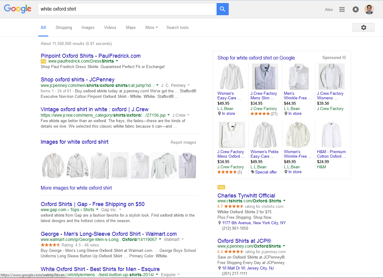383x278 pixels.
Task: Open the Google apps grid
Action: (342, 9)
